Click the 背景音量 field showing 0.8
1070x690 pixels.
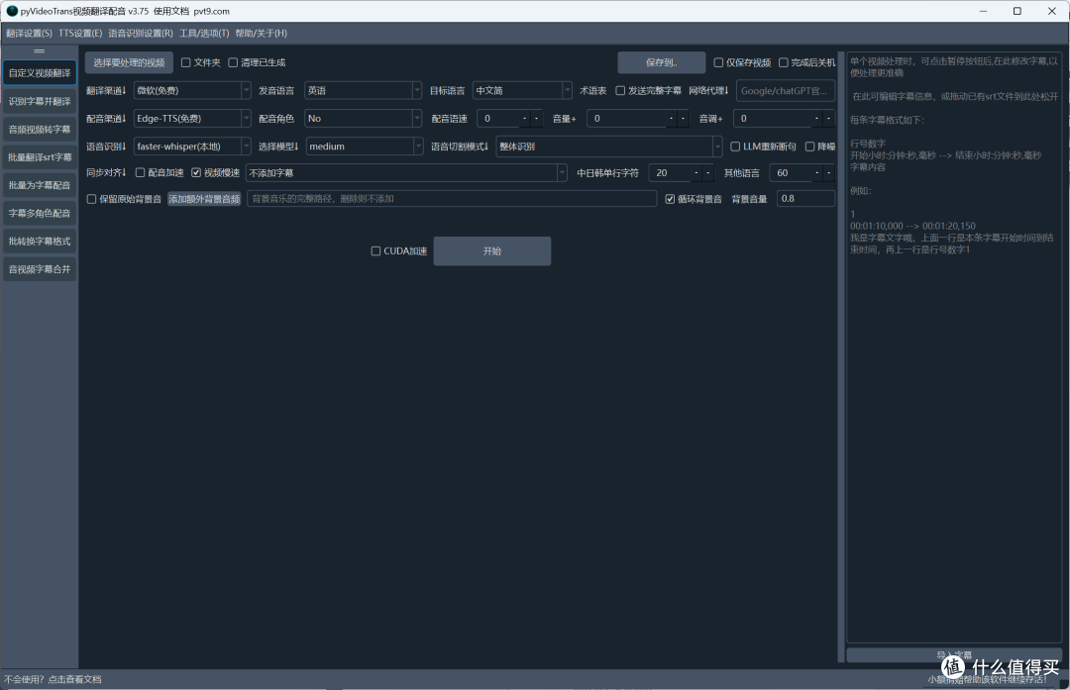[805, 198]
